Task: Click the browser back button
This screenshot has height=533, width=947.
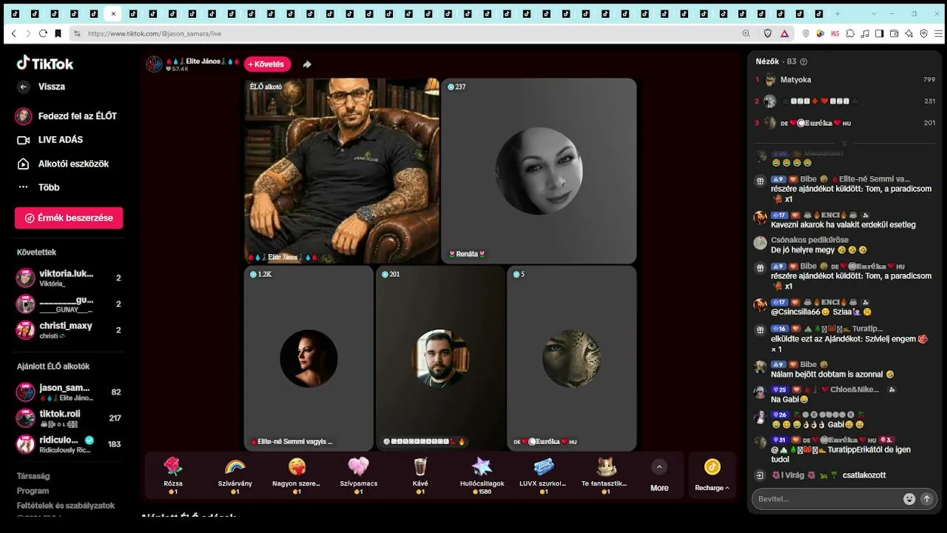Action: pos(13,33)
